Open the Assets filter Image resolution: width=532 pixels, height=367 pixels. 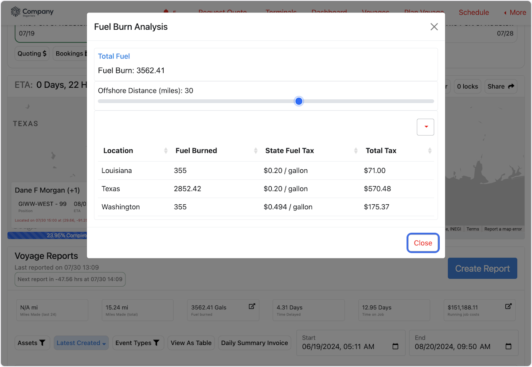click(32, 343)
